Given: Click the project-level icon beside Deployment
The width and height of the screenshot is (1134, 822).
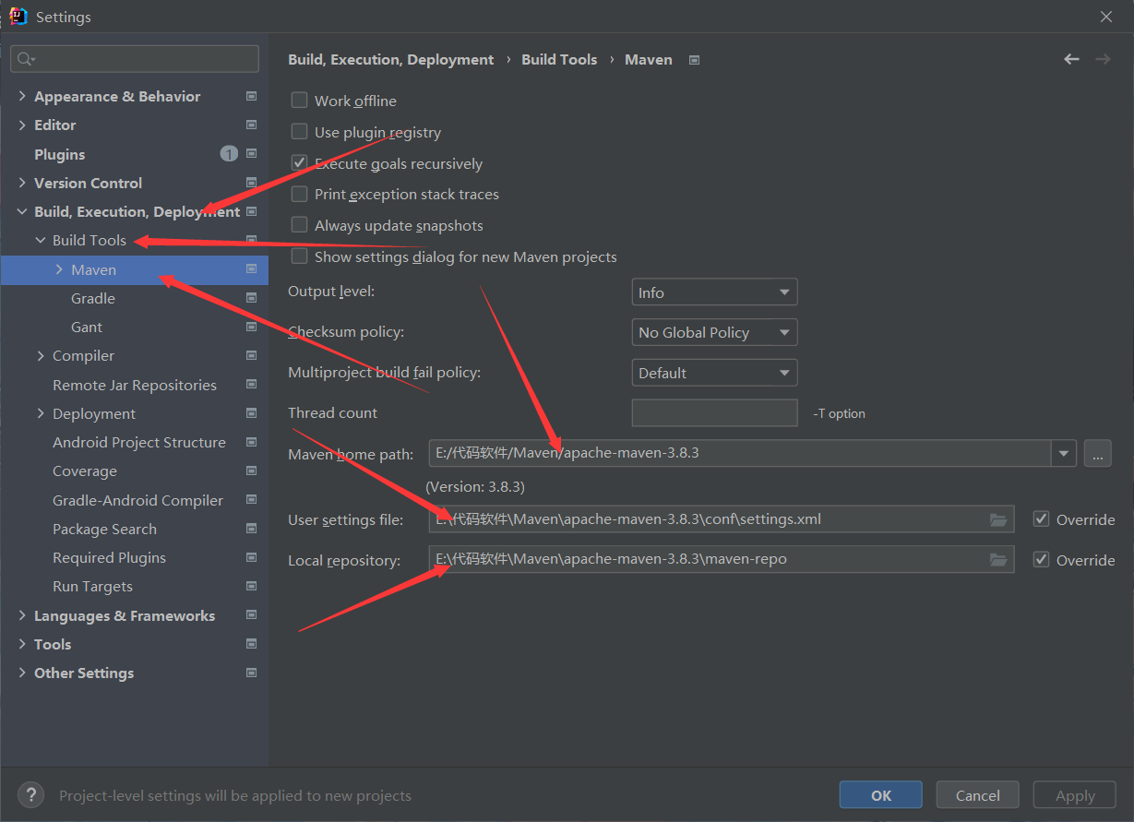Looking at the screenshot, I should pos(251,413).
